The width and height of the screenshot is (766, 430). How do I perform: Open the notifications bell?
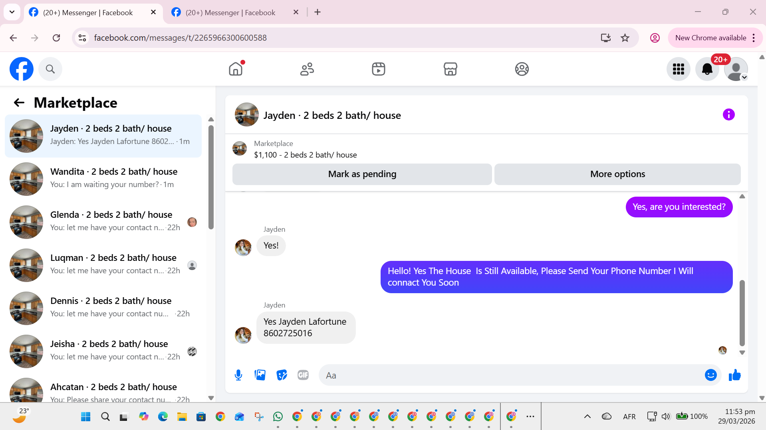[x=707, y=69]
